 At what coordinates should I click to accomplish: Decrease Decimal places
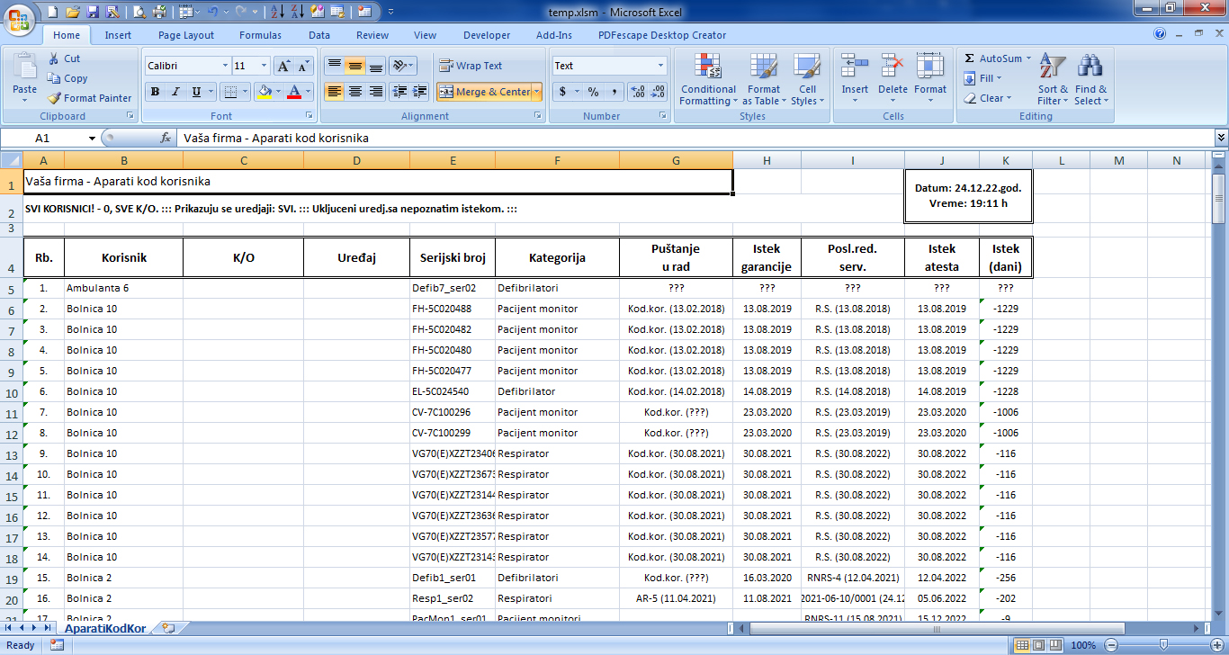658,92
